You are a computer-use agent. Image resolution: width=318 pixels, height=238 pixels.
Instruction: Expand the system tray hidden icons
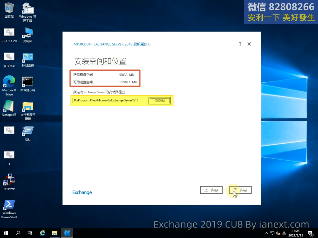[x=266, y=233]
